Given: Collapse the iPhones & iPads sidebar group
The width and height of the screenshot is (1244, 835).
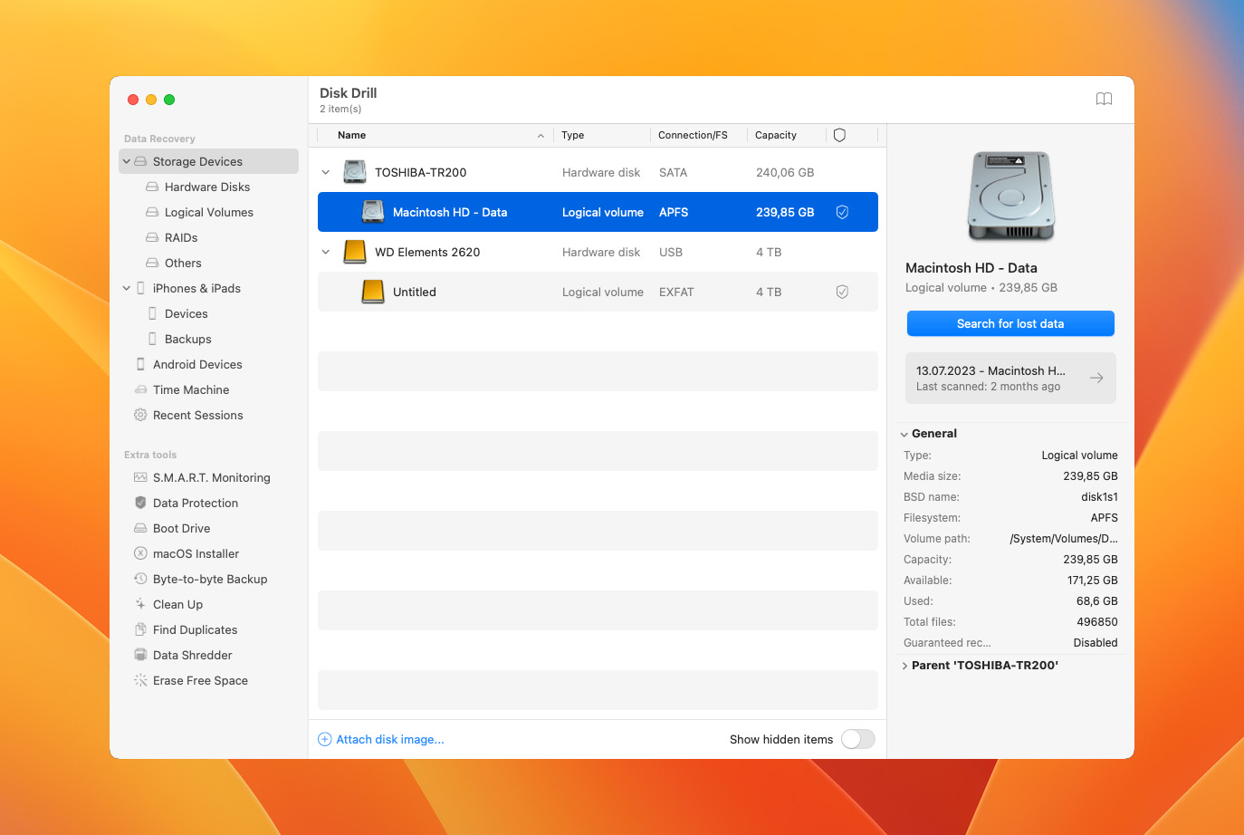Looking at the screenshot, I should pyautogui.click(x=127, y=288).
